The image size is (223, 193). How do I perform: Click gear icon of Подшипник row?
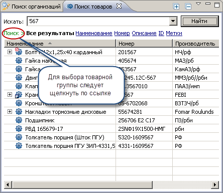pyautogui.click(x=19, y=120)
